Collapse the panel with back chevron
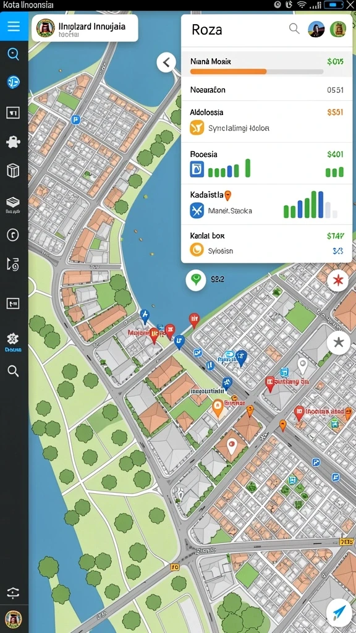 coord(166,62)
